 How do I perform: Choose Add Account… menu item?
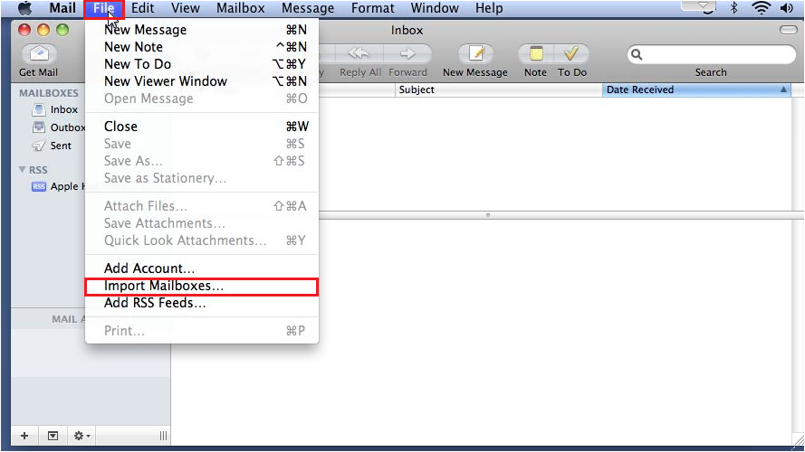pyautogui.click(x=202, y=268)
